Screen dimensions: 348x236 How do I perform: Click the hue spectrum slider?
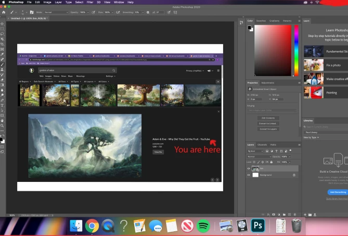pyautogui.click(x=297, y=50)
